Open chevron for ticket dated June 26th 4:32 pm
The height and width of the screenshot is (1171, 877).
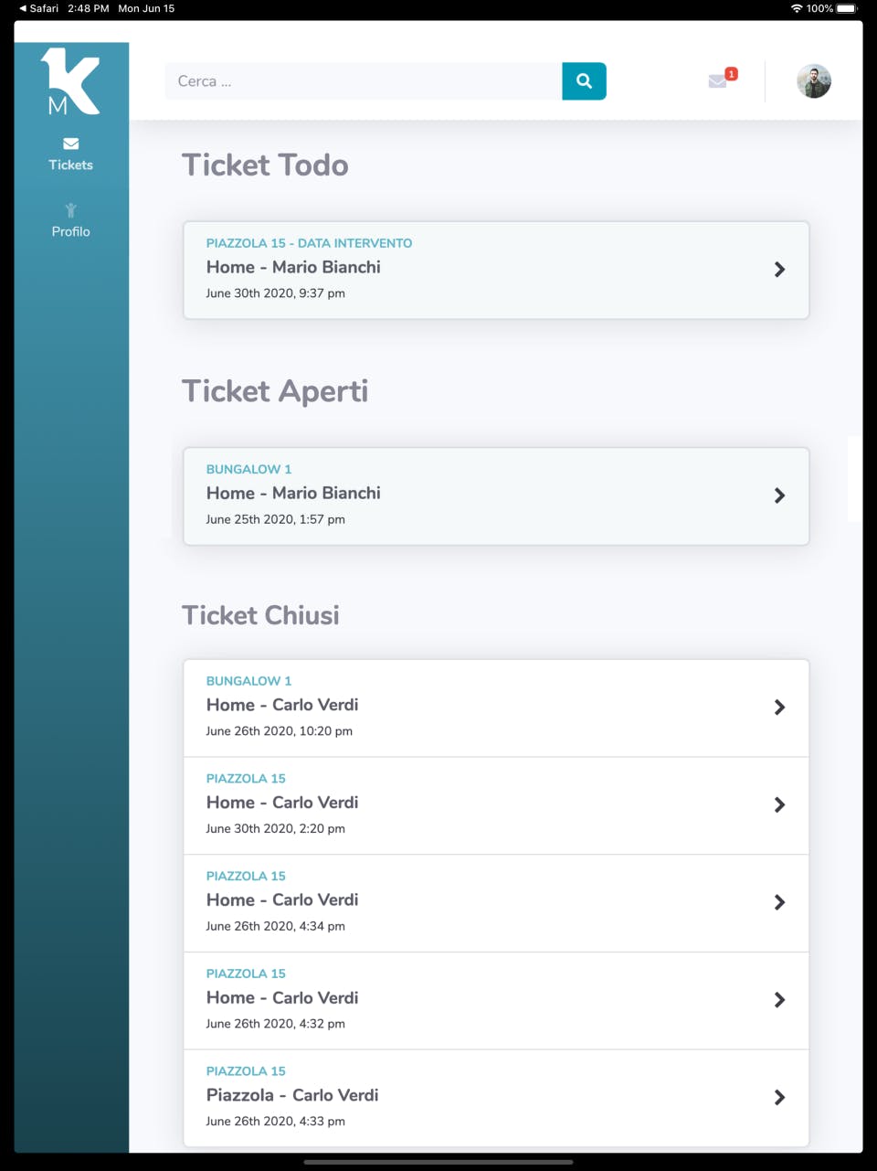(x=779, y=1000)
